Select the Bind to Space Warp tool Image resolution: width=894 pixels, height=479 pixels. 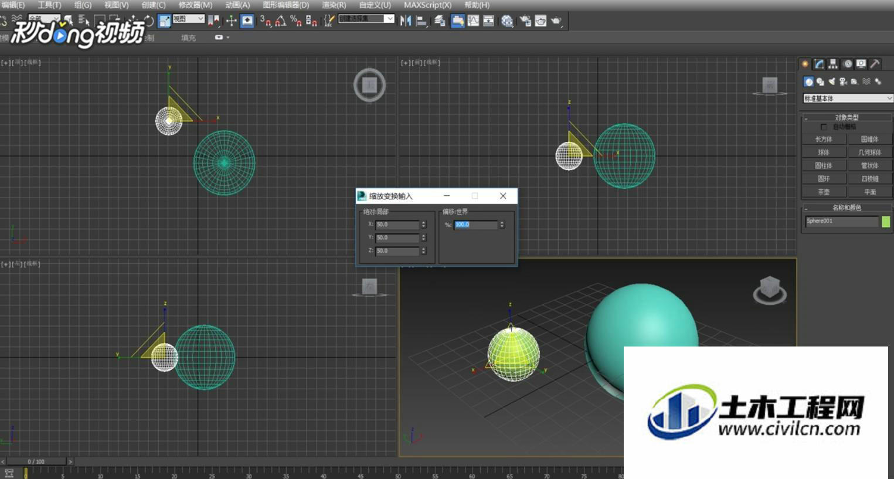(x=16, y=21)
